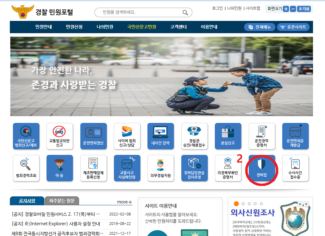Select fifth banner slide dot
The width and height of the screenshot is (325, 236).
pyautogui.click(x=261, y=204)
